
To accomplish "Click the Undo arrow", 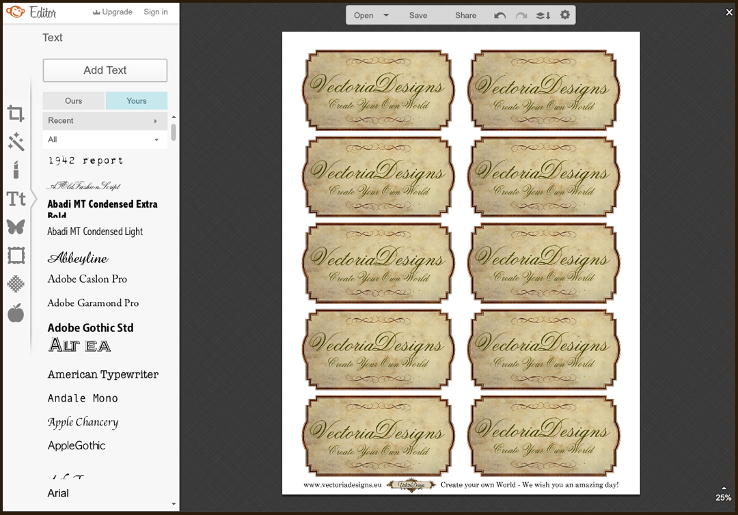I will pyautogui.click(x=500, y=16).
